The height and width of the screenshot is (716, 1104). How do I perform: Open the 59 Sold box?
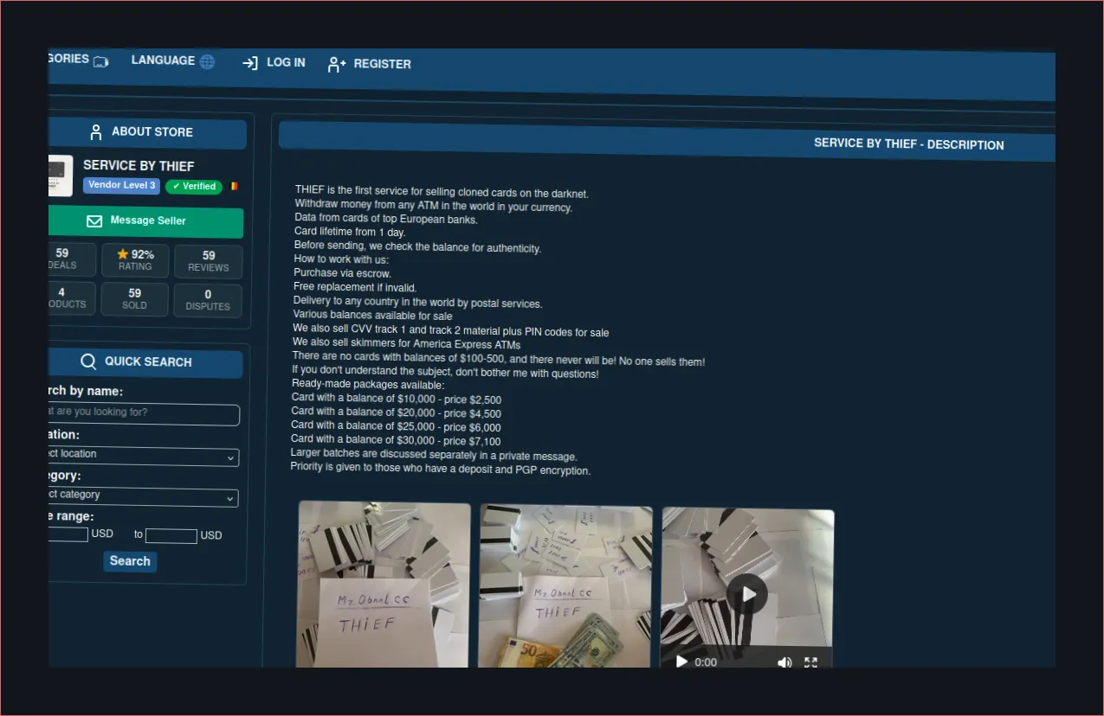134,299
